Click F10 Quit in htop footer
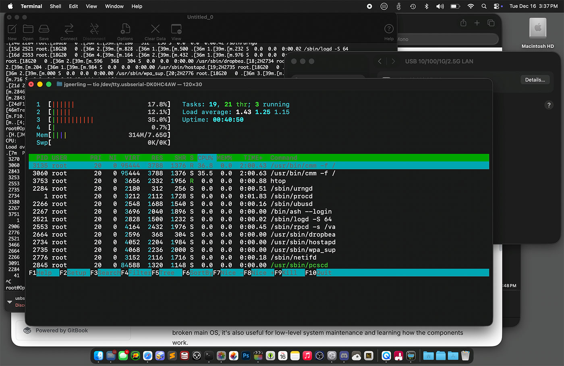564x366 pixels. pos(318,273)
